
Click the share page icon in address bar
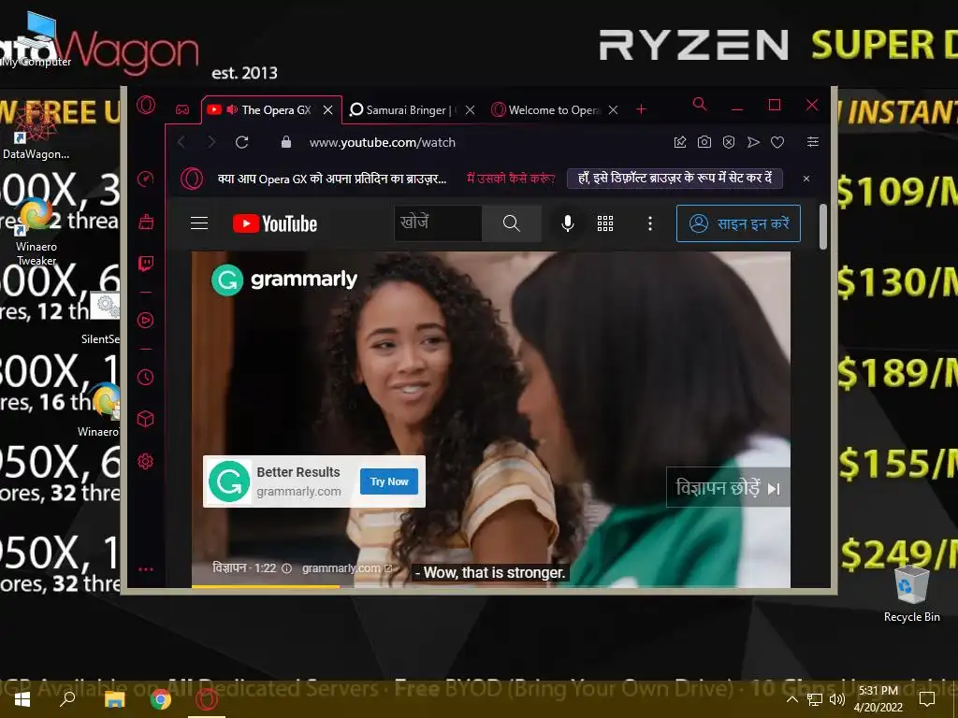click(680, 142)
